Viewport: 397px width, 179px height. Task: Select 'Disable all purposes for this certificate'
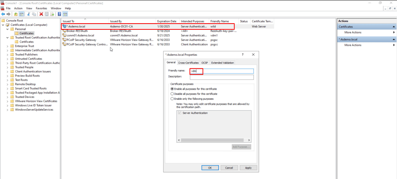[173, 94]
